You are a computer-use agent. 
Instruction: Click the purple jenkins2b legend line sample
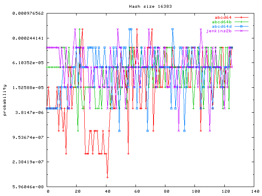[x=241, y=31]
